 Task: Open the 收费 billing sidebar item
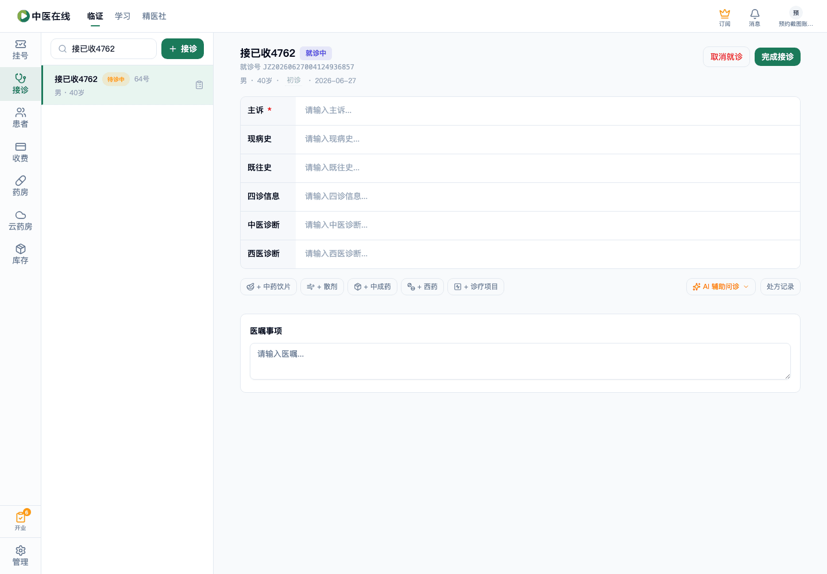pos(21,153)
